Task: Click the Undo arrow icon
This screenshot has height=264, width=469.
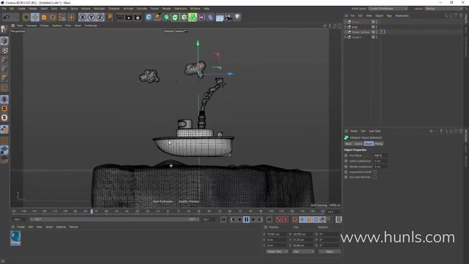Action: (6, 17)
